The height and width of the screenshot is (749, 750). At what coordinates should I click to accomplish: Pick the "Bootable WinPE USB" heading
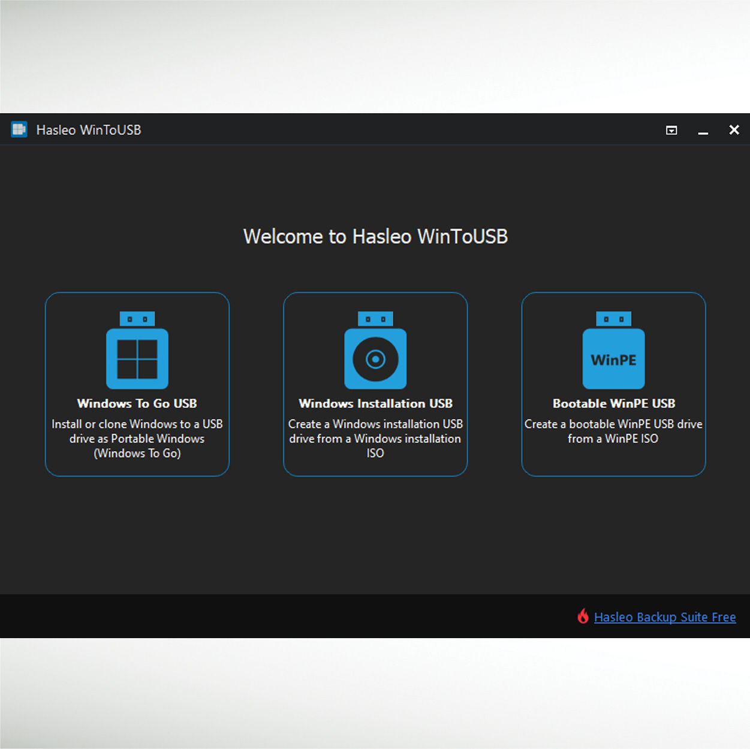pyautogui.click(x=613, y=403)
